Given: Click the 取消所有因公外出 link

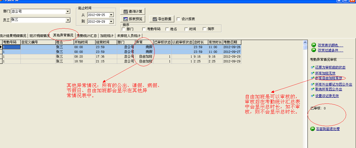Looking at the screenshot, I should [x=329, y=89].
